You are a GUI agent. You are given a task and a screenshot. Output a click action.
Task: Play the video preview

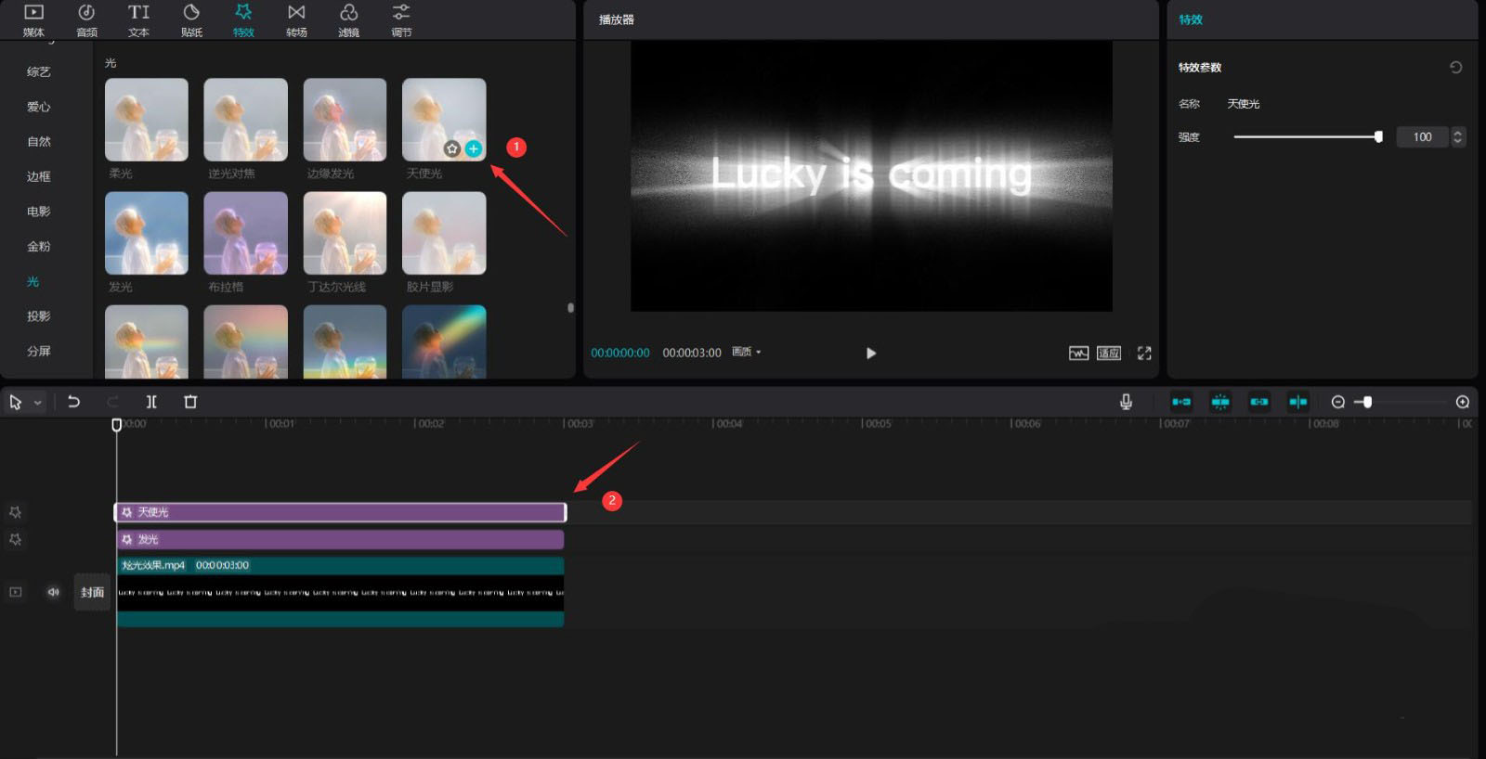pyautogui.click(x=871, y=353)
